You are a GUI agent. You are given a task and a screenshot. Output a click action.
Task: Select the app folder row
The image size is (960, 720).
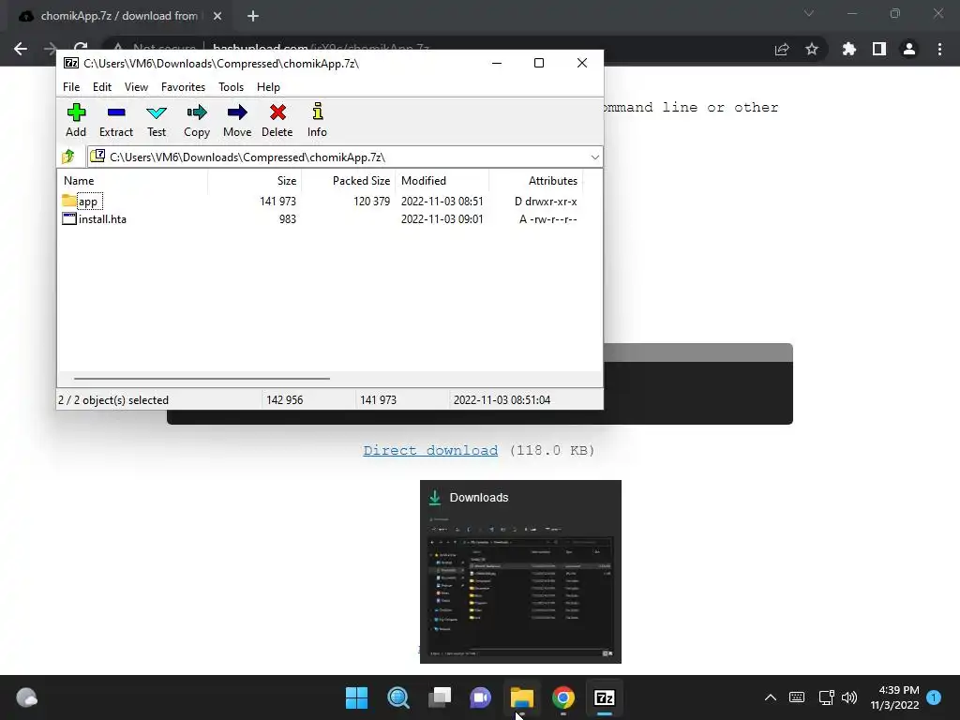point(320,202)
